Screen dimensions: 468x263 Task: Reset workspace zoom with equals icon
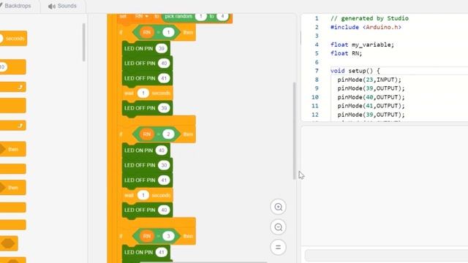point(278,247)
